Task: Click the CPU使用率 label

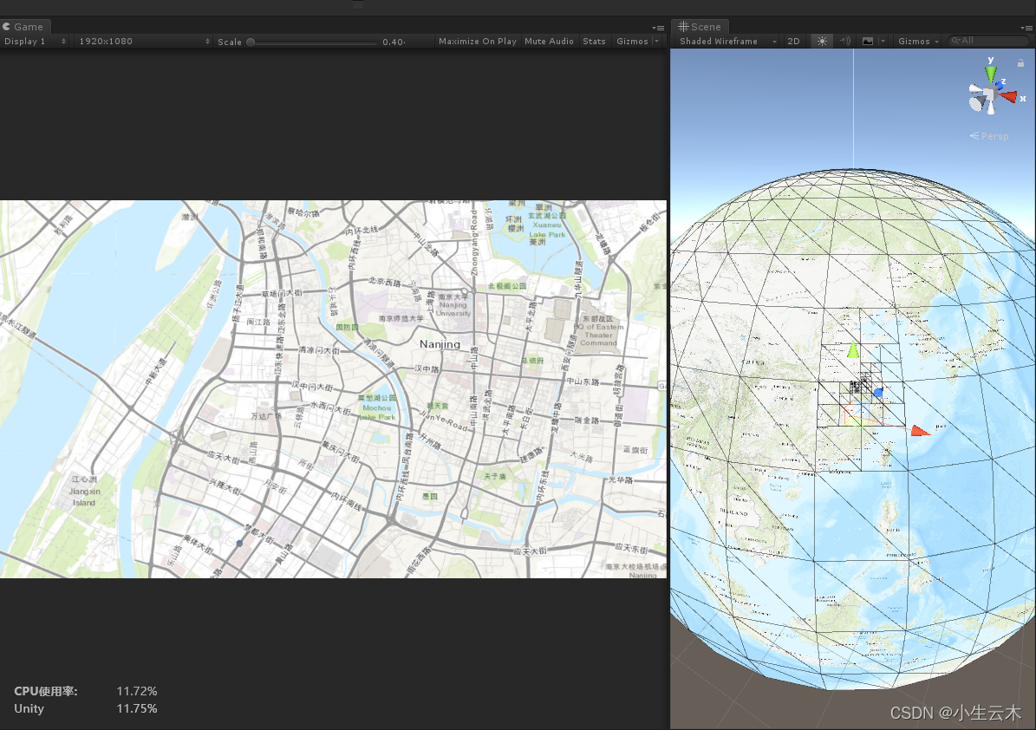Action: (x=46, y=691)
